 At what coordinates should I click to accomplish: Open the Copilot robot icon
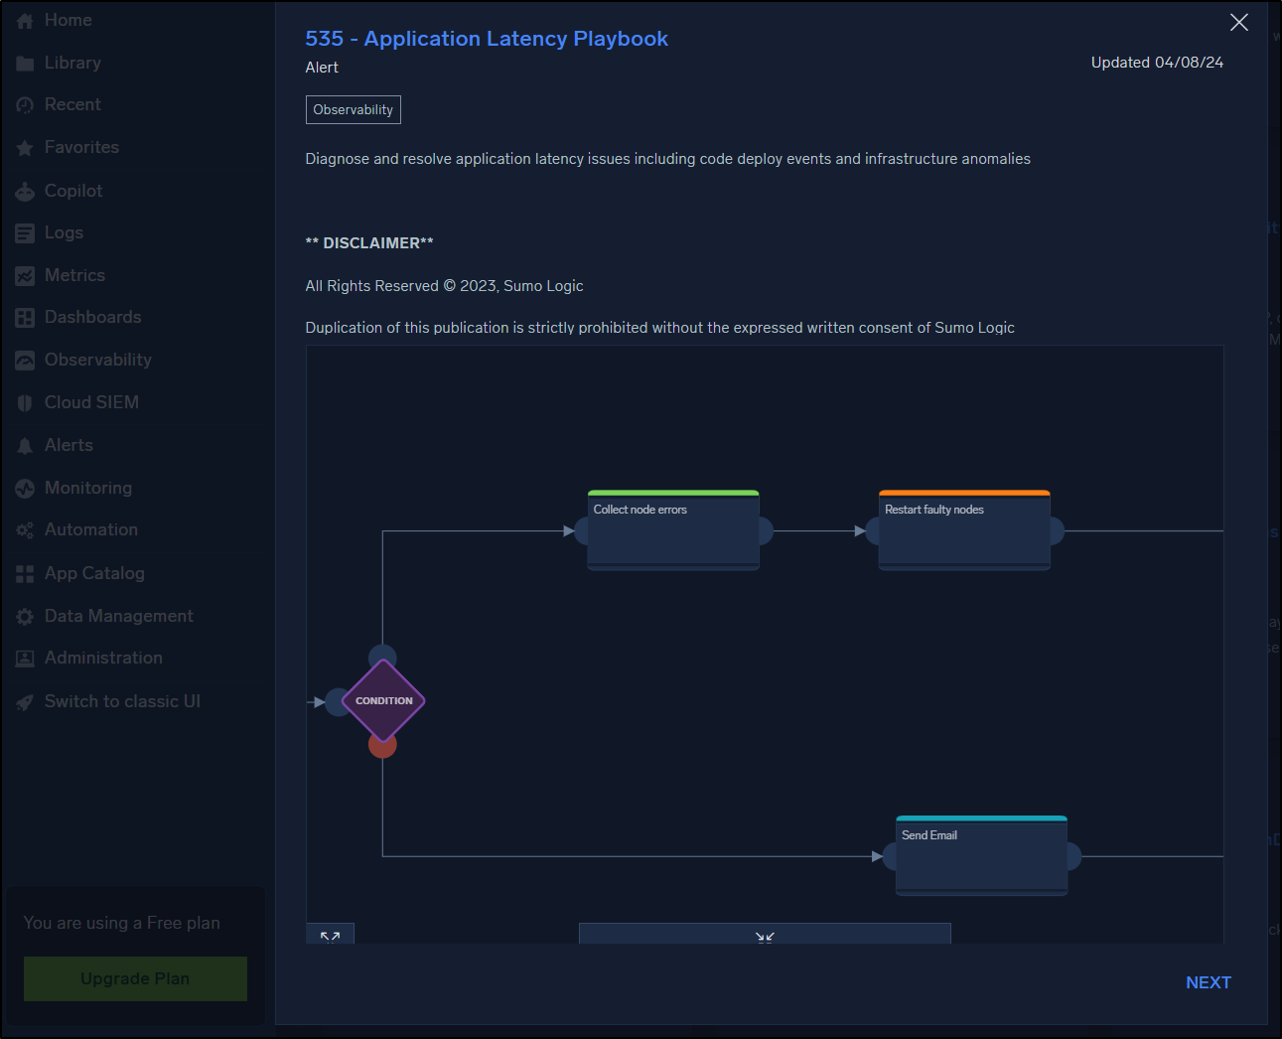[25, 192]
